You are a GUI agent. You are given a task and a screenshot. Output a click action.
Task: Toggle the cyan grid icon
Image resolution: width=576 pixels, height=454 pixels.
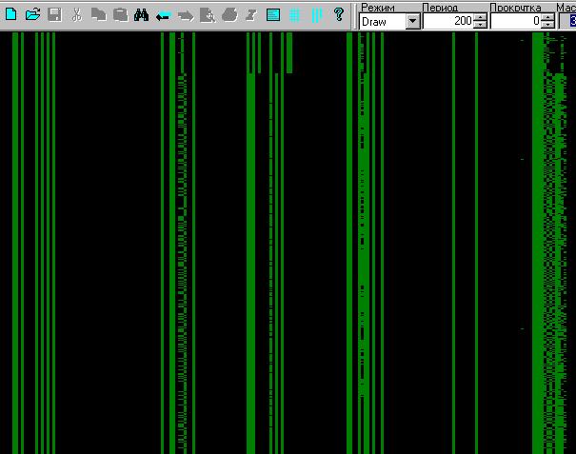point(294,15)
